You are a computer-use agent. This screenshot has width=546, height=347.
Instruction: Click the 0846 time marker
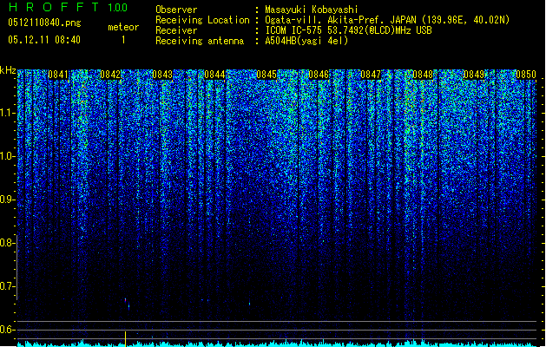coord(319,75)
